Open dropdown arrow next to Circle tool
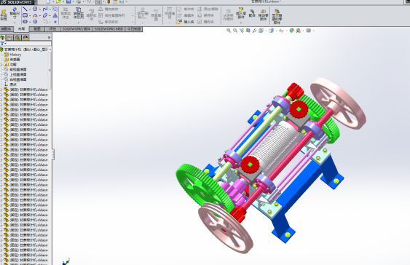The image size is (410, 265). pos(40,9)
